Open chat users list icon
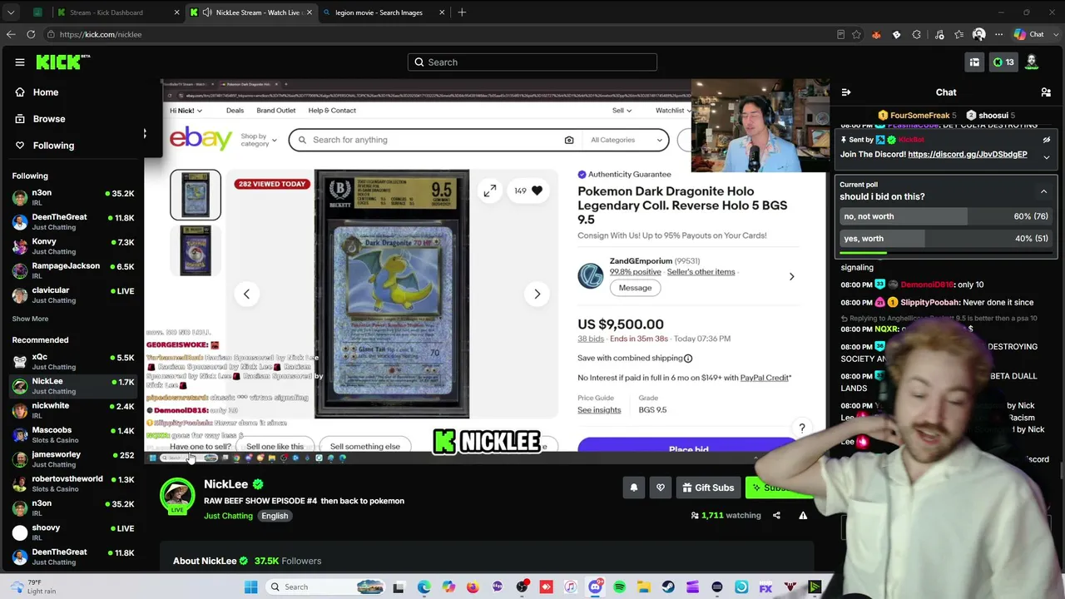The image size is (1065, 599). pos(1046,92)
